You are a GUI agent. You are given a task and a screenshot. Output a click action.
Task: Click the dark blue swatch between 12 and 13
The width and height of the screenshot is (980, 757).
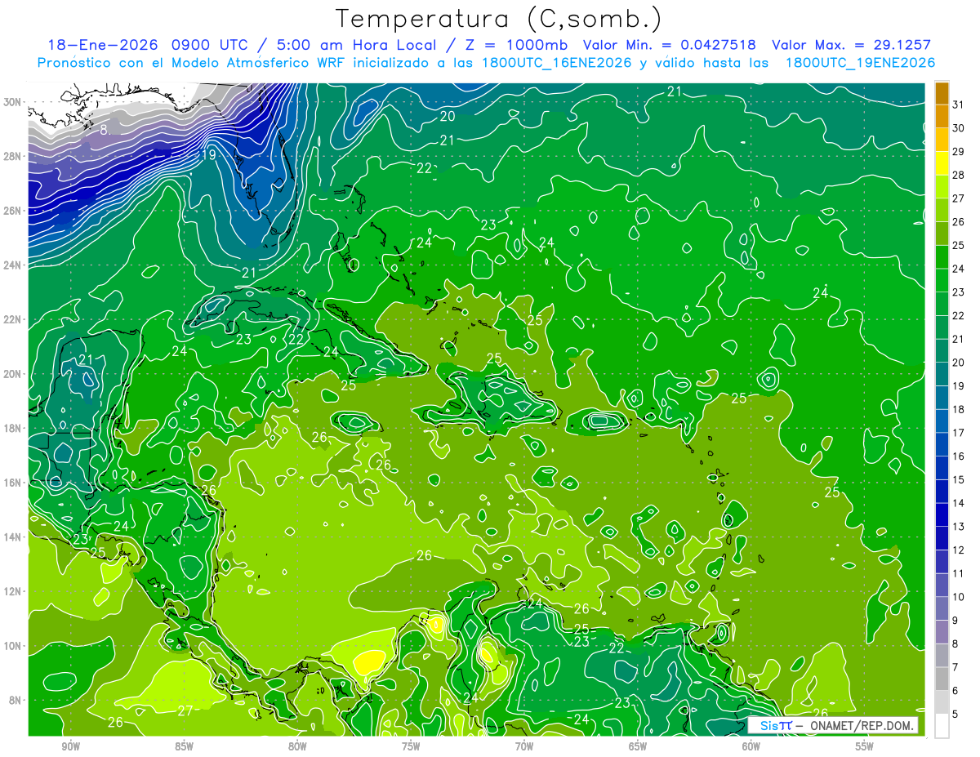click(942, 538)
